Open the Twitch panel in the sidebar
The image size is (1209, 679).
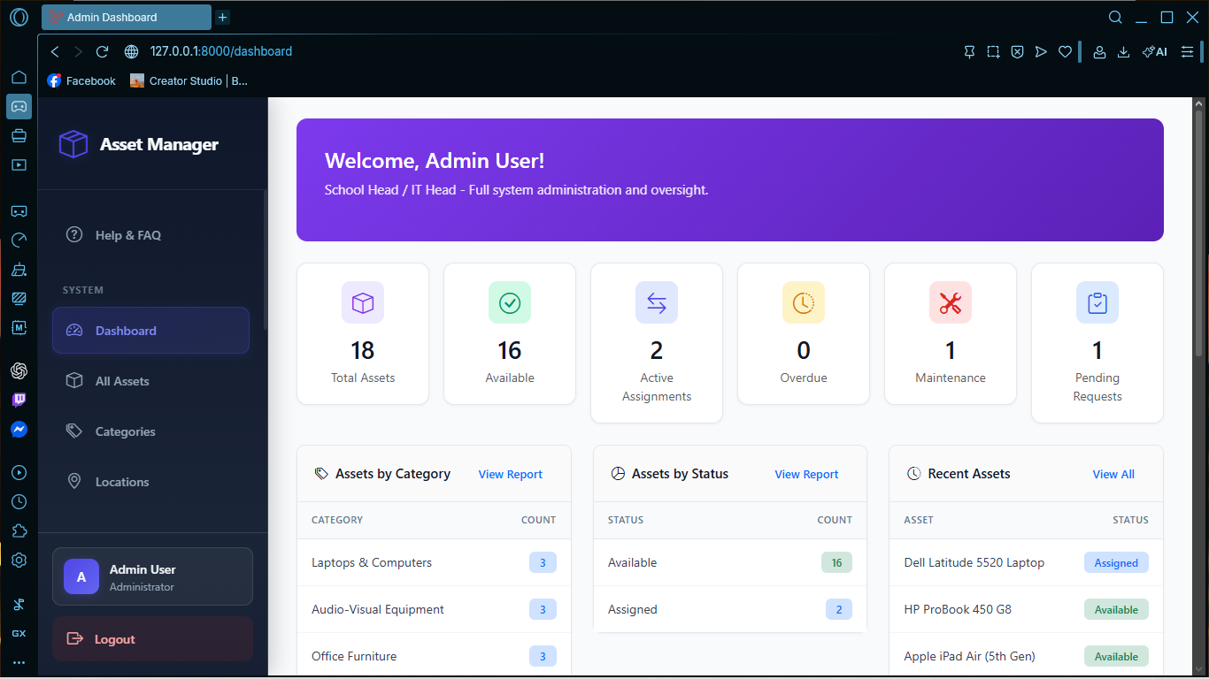point(19,400)
